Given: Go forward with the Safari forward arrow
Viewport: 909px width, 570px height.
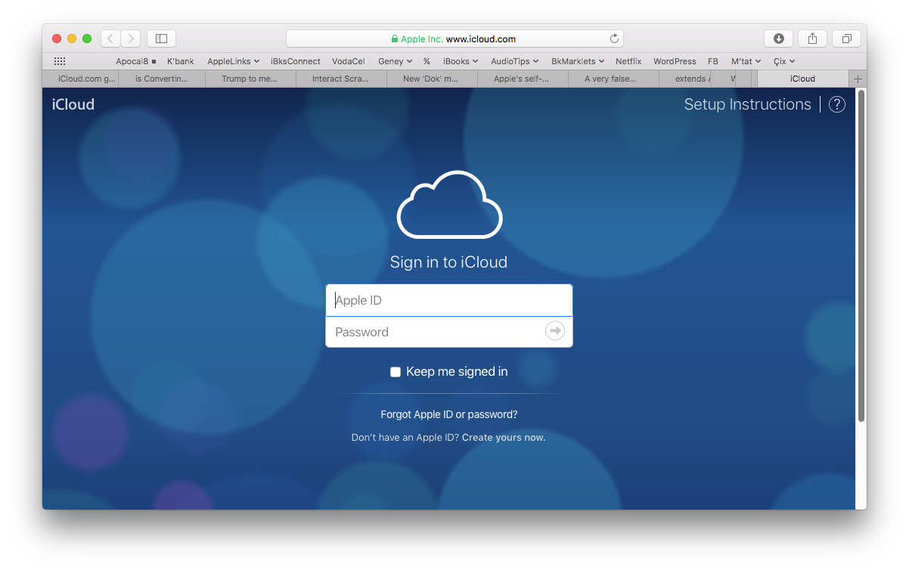Looking at the screenshot, I should pos(130,39).
